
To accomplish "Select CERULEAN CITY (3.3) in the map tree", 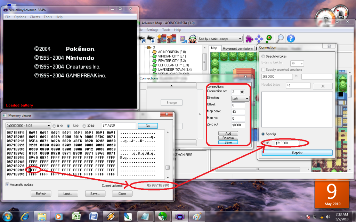I will coord(173,65).
